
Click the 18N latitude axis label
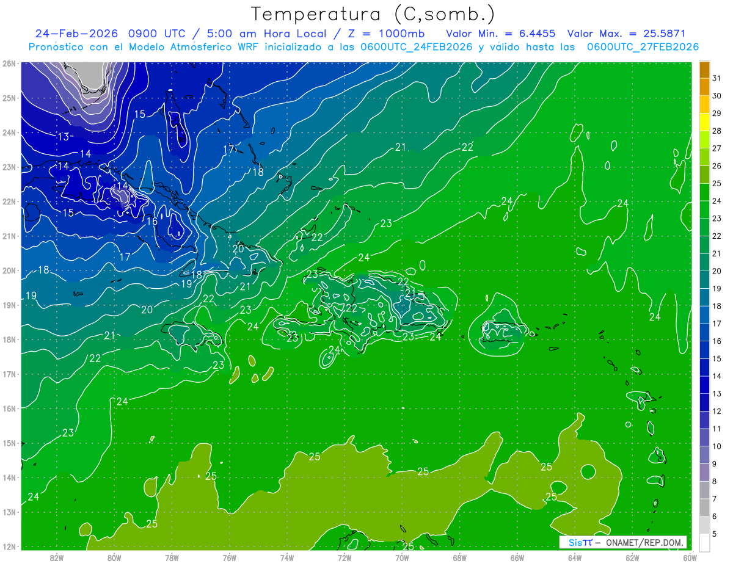point(9,339)
